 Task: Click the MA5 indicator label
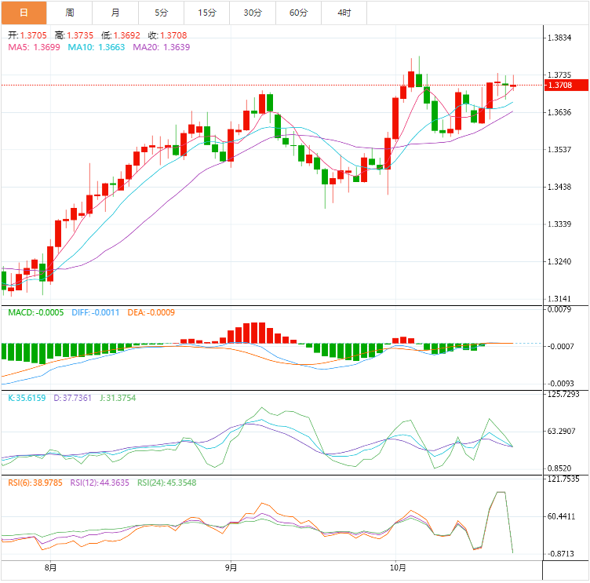pyautogui.click(x=34, y=47)
